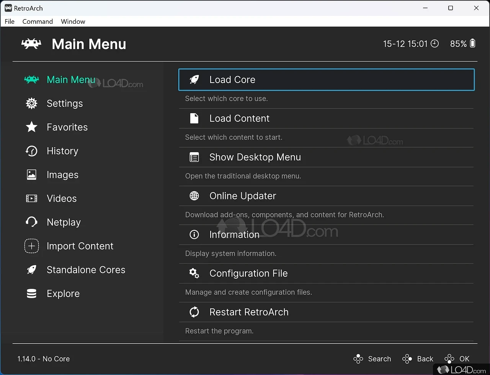Launch the Online Updater entry

[327, 196]
